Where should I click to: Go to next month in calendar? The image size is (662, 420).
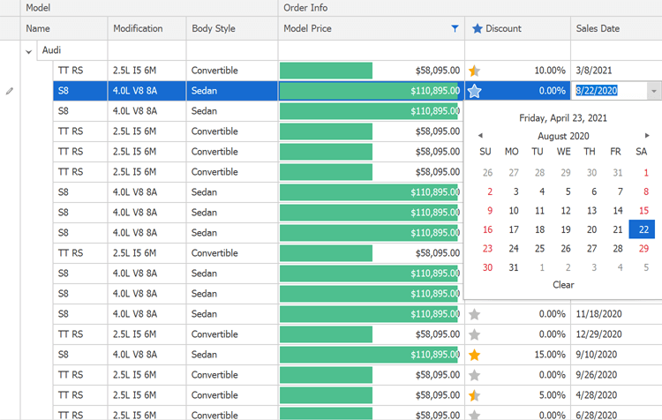click(647, 136)
